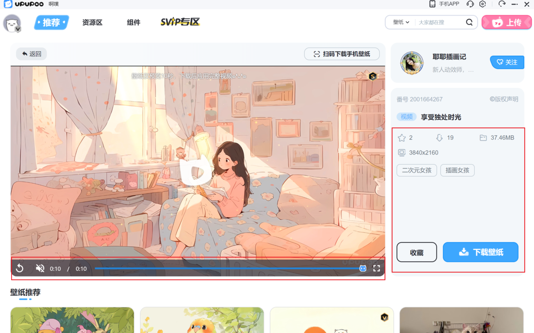Open app settings via the gear icon
The height and width of the screenshot is (333, 534).
483,4
